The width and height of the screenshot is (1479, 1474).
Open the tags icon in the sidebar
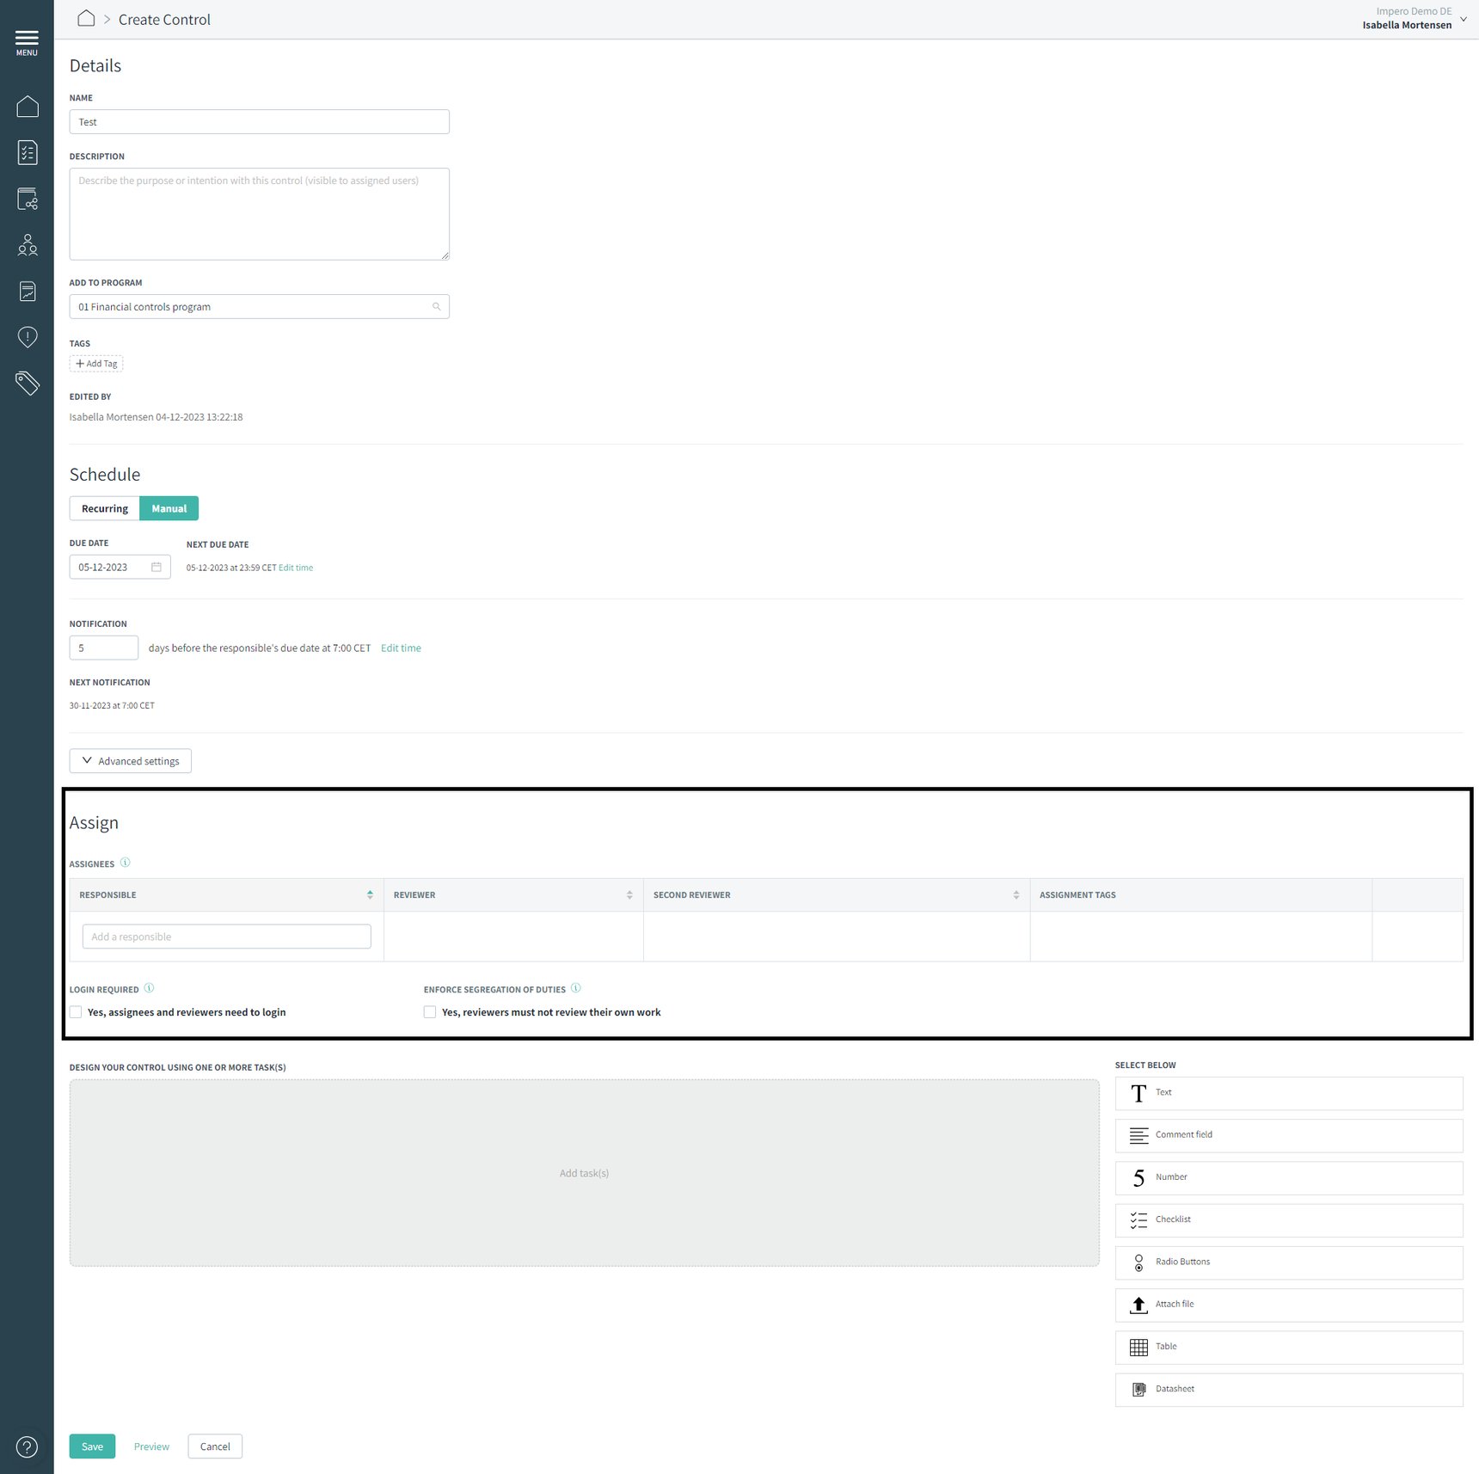pyautogui.click(x=28, y=383)
